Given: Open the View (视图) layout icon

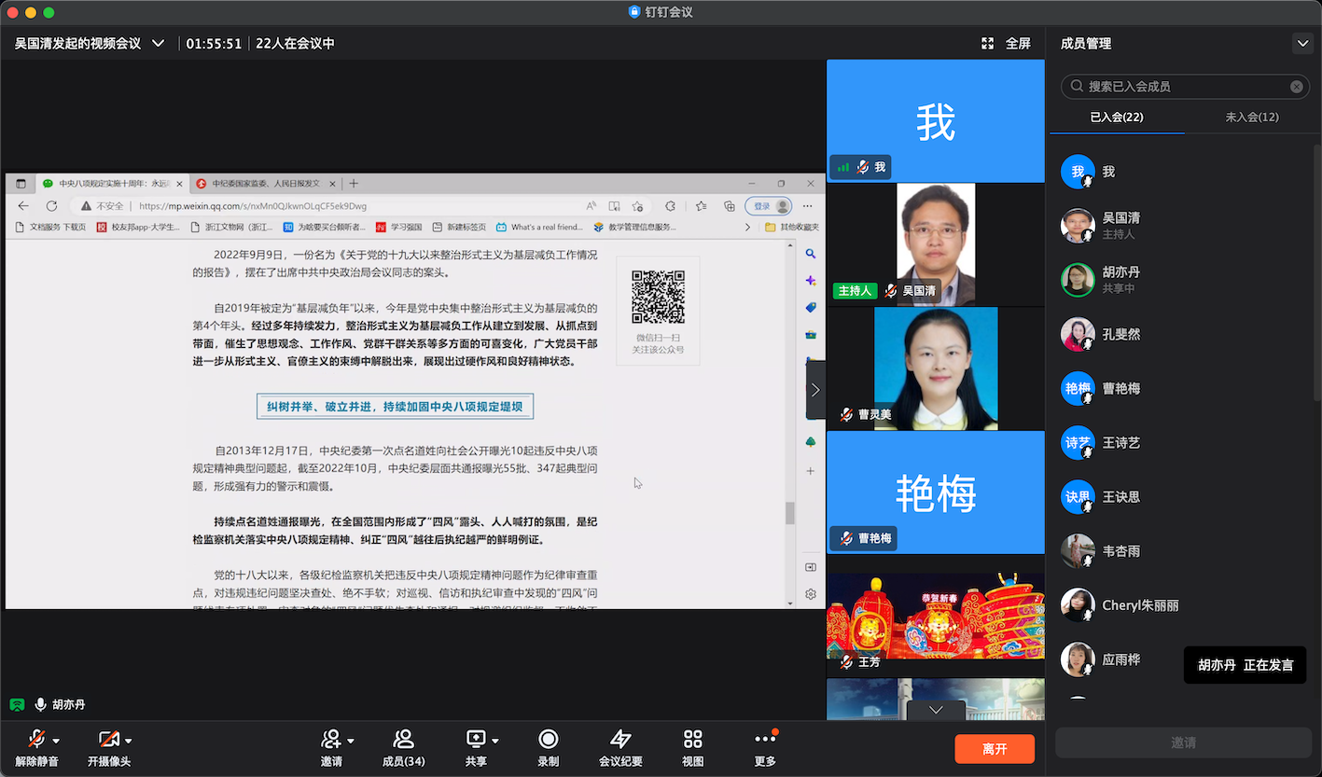Looking at the screenshot, I should tap(692, 740).
